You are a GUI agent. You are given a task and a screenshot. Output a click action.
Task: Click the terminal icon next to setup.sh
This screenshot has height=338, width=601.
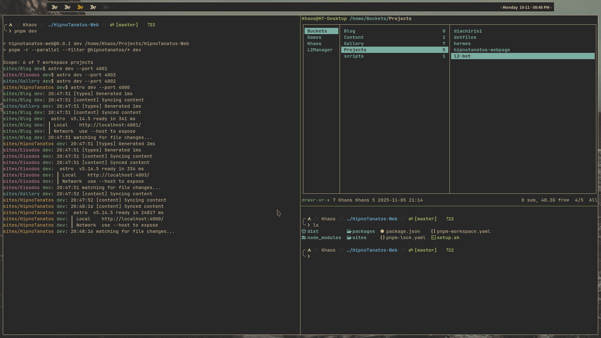tap(434, 238)
